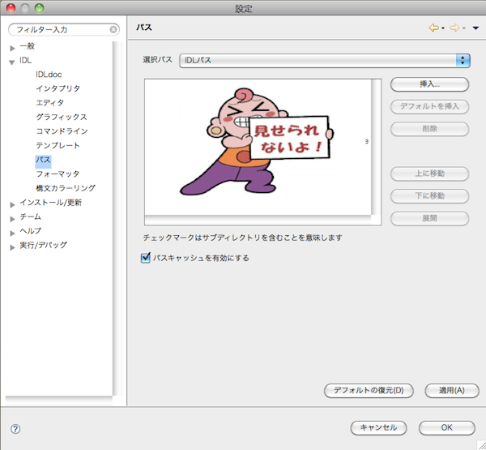The image size is (486, 450).
Task: Click the forward arrow navigation icon
Action: tap(454, 28)
